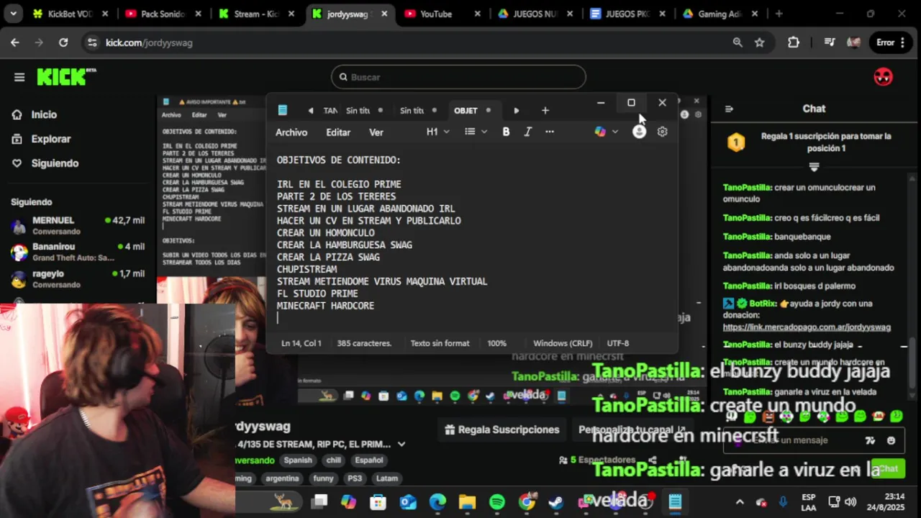
Task: Click Notepad account profile icon
Action: (x=639, y=132)
